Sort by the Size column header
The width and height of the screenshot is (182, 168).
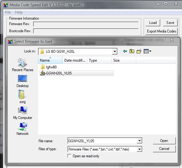(124, 60)
